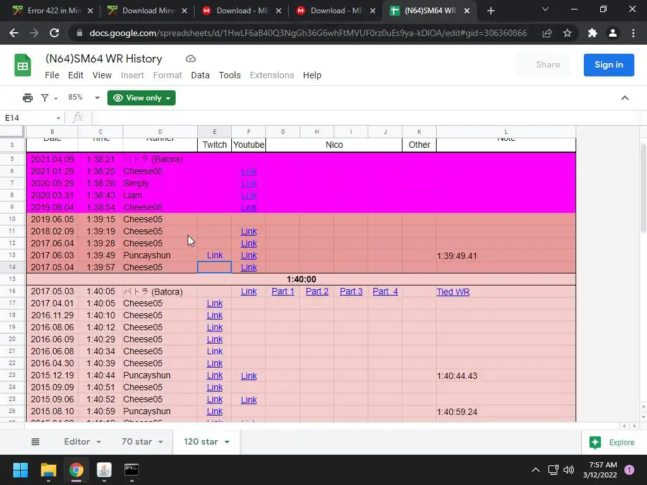Screen dimensions: 647x485
Task: Open the Tools menu
Action: (229, 75)
